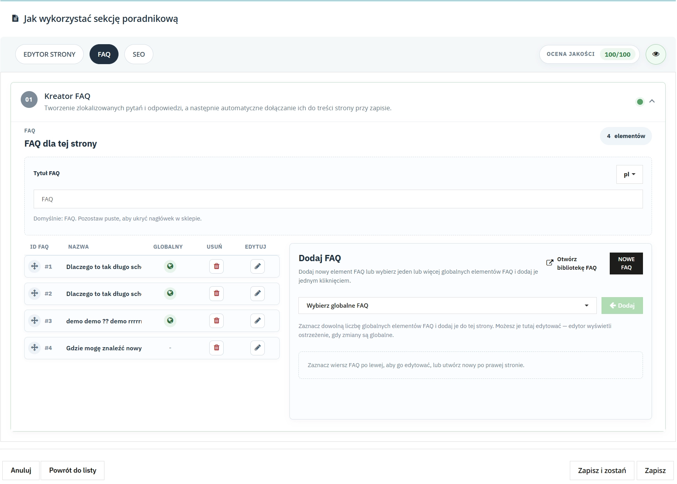This screenshot has width=677, height=484.
Task: Open the EDYTOR STRONY tab
Action: coord(49,54)
